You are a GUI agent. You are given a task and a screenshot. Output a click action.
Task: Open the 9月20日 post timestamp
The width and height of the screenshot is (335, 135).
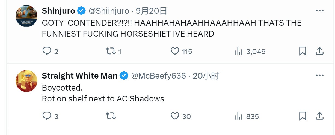click(151, 11)
